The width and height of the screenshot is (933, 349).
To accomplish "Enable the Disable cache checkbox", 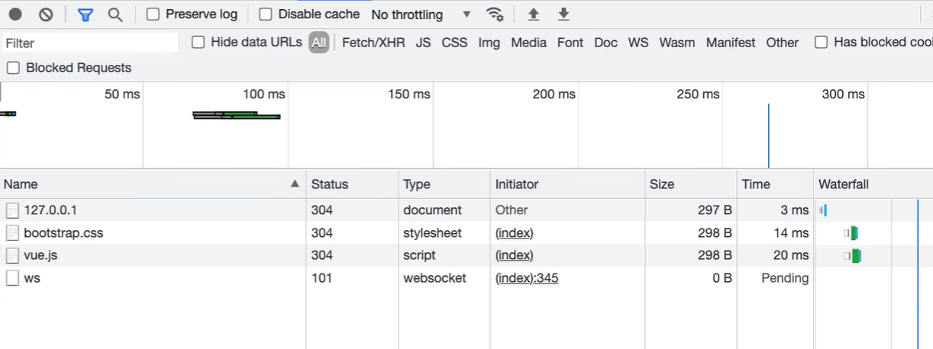I will (x=265, y=14).
